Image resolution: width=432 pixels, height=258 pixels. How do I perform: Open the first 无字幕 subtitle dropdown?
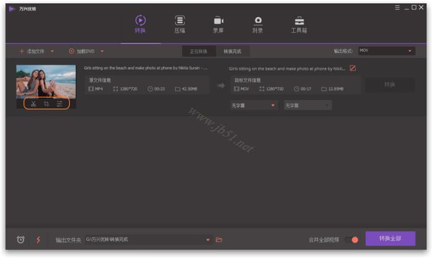click(254, 106)
